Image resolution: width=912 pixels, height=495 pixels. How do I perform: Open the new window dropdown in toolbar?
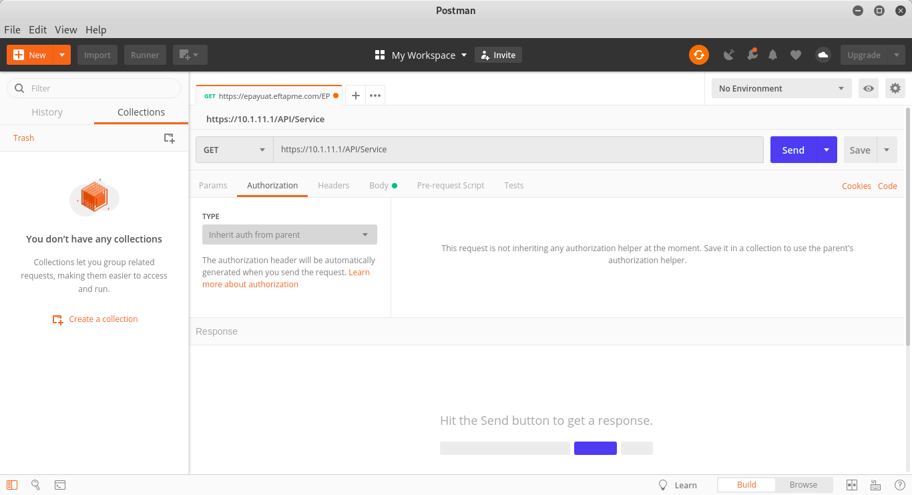point(190,55)
